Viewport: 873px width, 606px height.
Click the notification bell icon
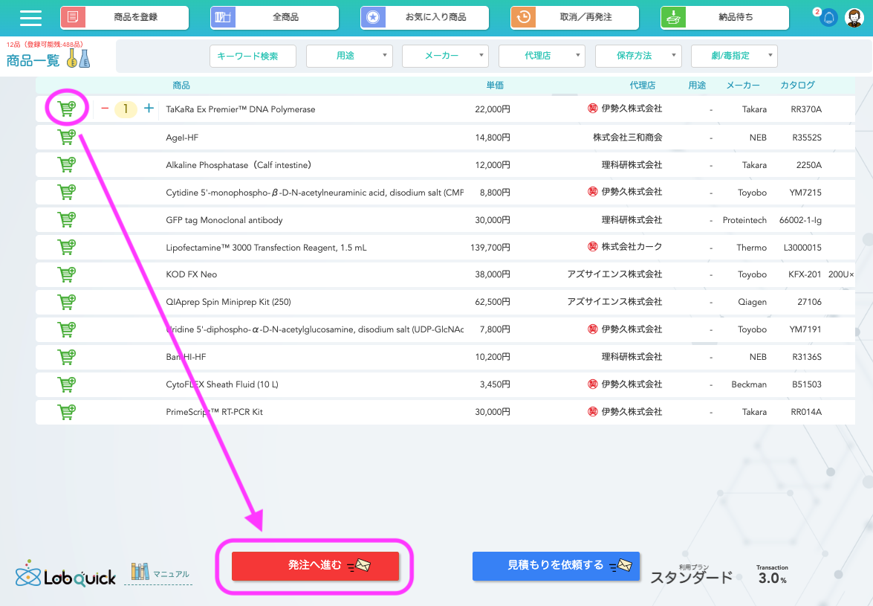coord(828,18)
